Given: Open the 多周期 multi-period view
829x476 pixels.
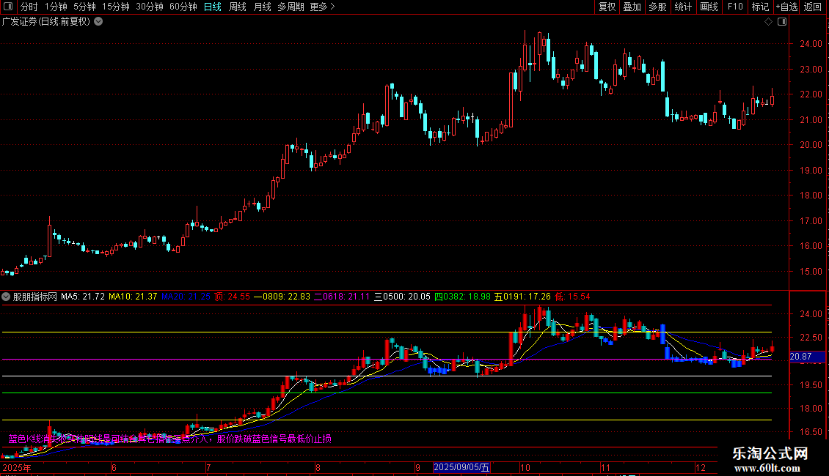Looking at the screenshot, I should 291,7.
